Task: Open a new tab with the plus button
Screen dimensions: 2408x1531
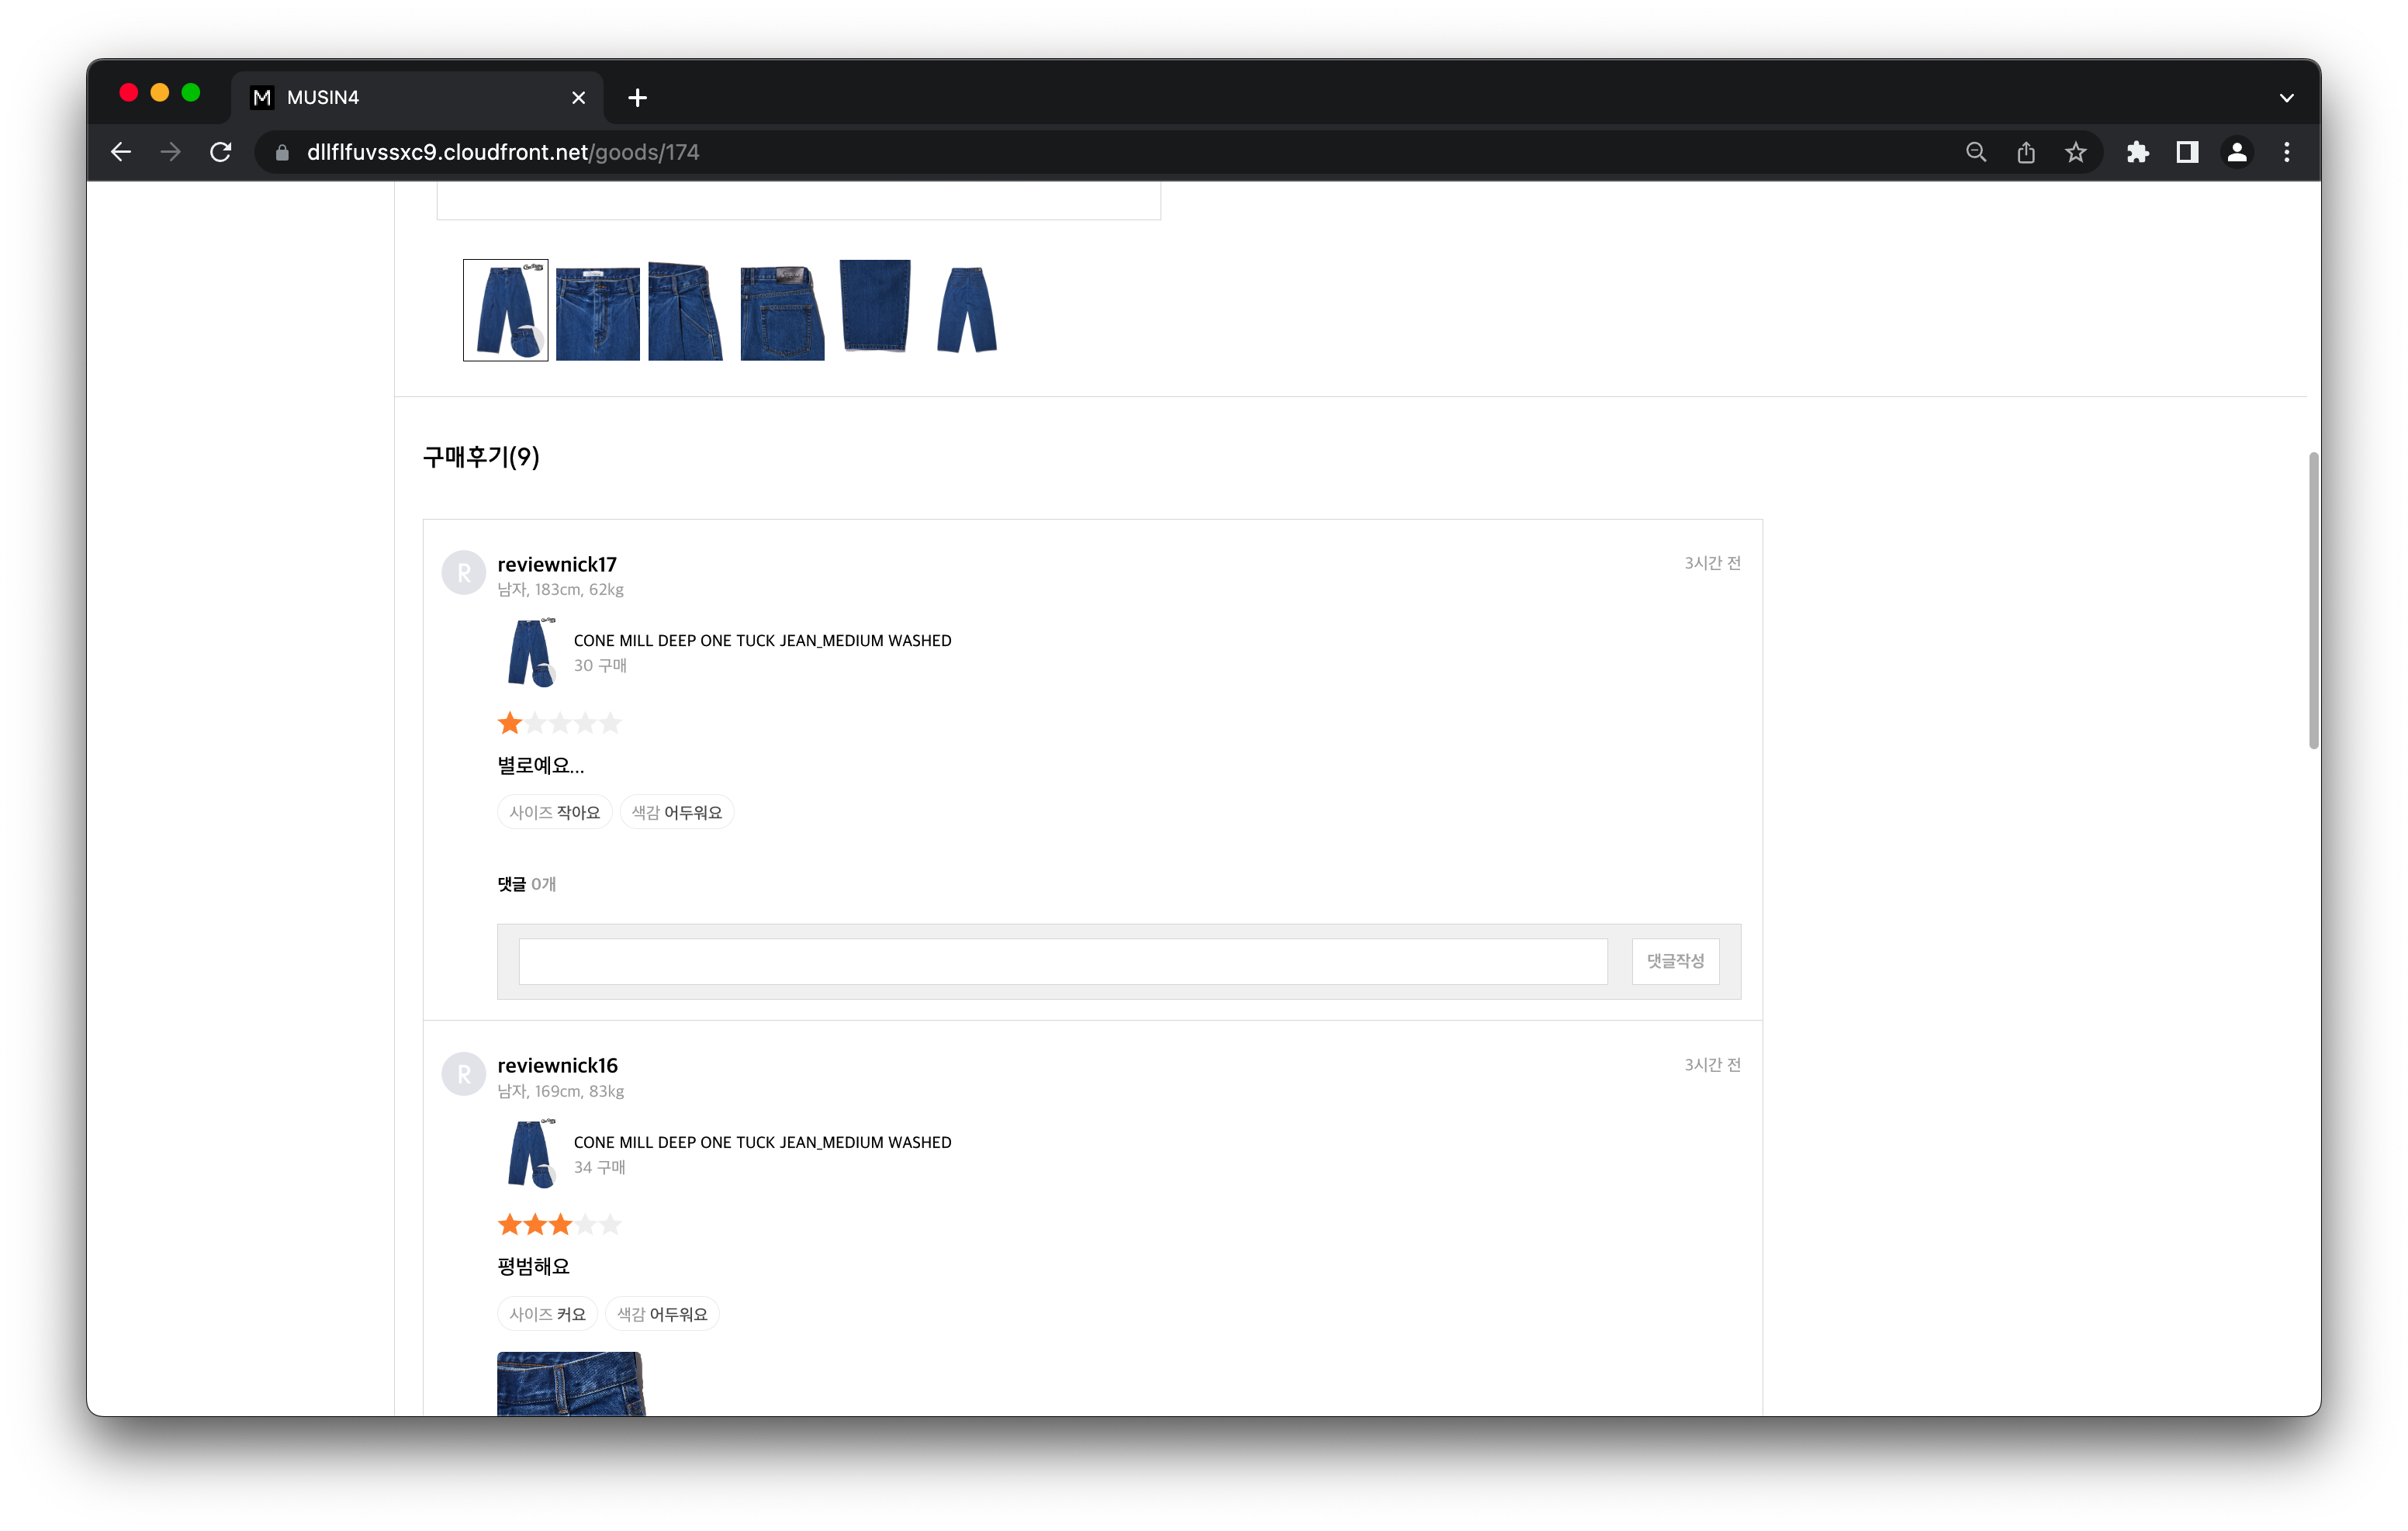Action: point(637,97)
